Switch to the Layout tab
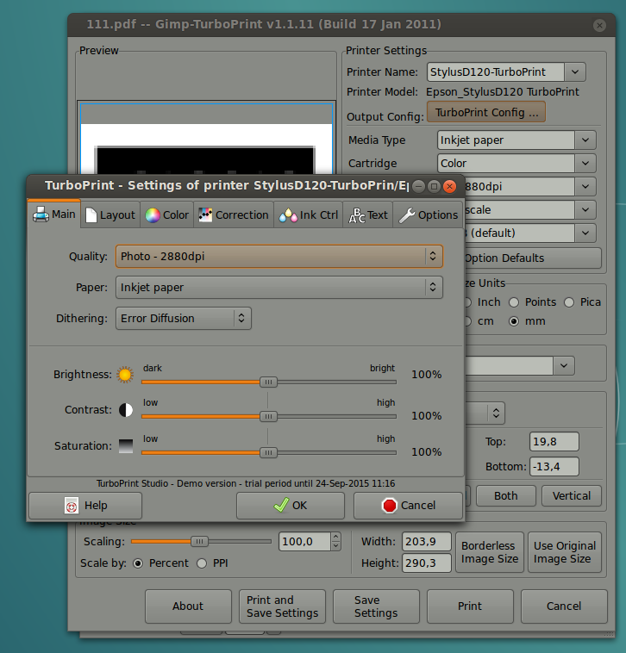The width and height of the screenshot is (626, 653). tap(110, 215)
